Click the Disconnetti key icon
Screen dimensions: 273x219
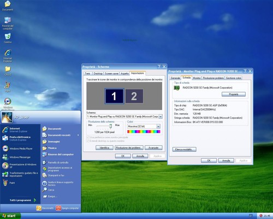pos(39,208)
